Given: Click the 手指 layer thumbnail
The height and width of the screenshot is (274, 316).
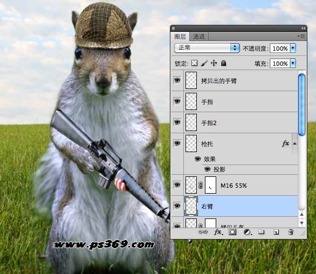Looking at the screenshot, I should 191,101.
